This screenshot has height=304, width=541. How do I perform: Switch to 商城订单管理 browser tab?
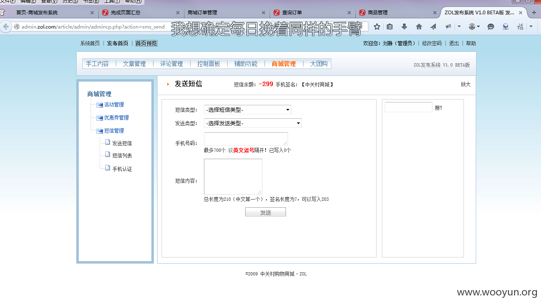tap(227, 13)
